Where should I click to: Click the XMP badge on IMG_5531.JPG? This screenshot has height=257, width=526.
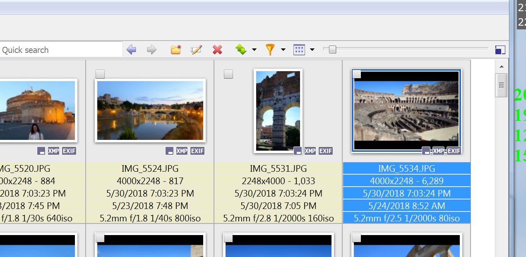click(310, 151)
